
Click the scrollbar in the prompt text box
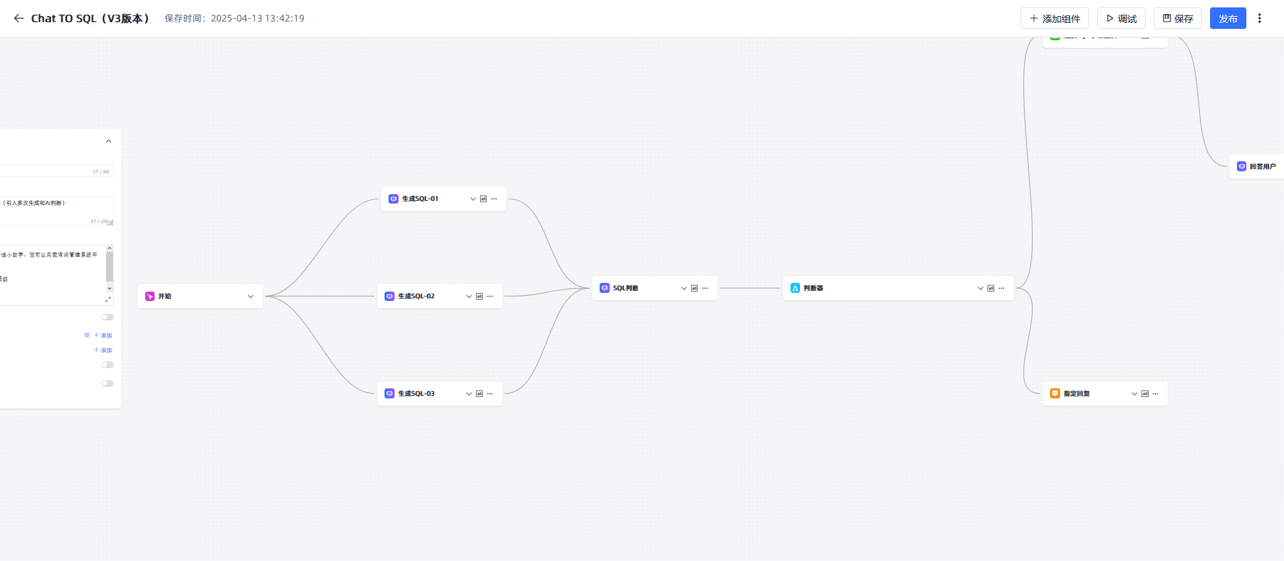tap(110, 267)
